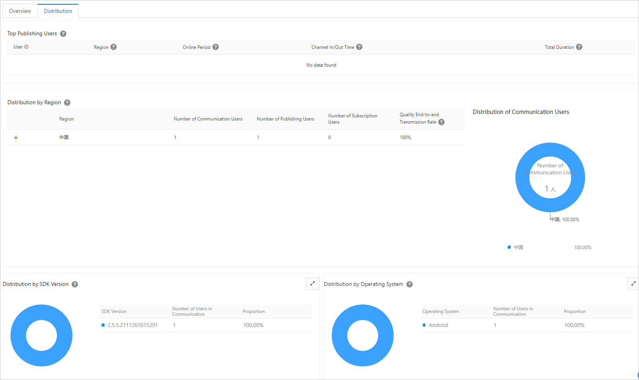The image size is (639, 380).
Task: Click help icon next to Region column header
Action: pyautogui.click(x=114, y=47)
